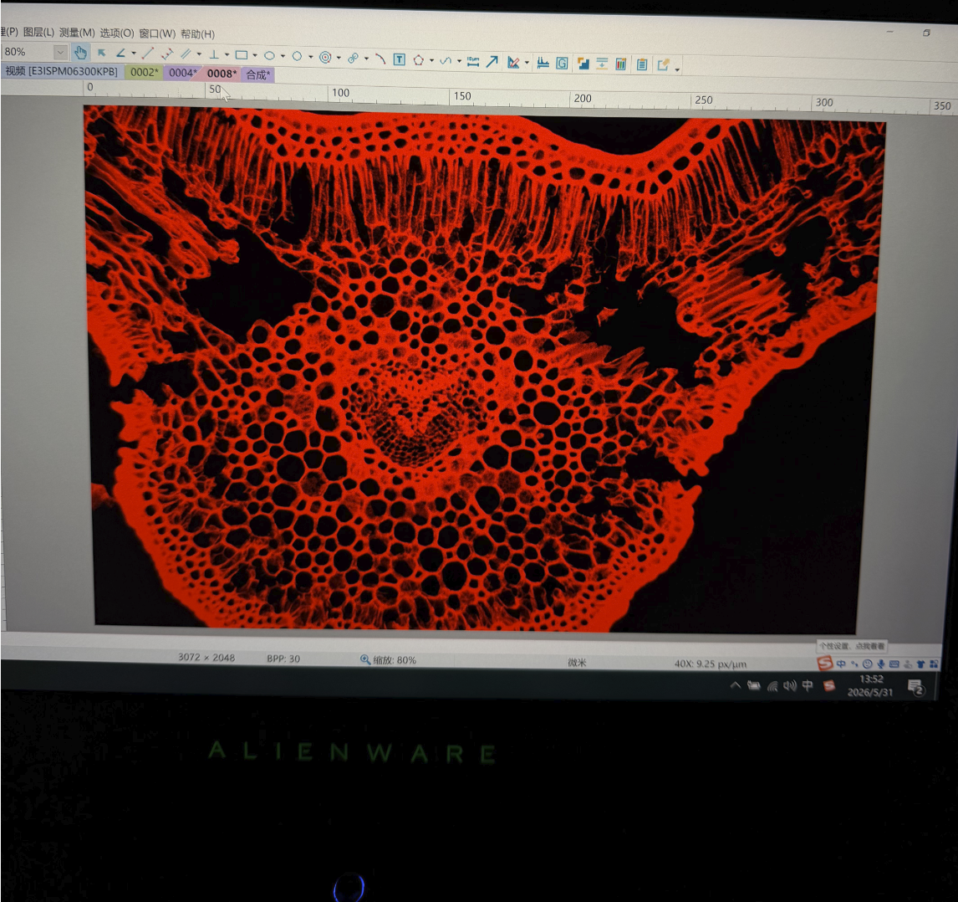Viewport: 958px width, 902px height.
Task: Select the arc measurement tool
Action: (x=380, y=59)
